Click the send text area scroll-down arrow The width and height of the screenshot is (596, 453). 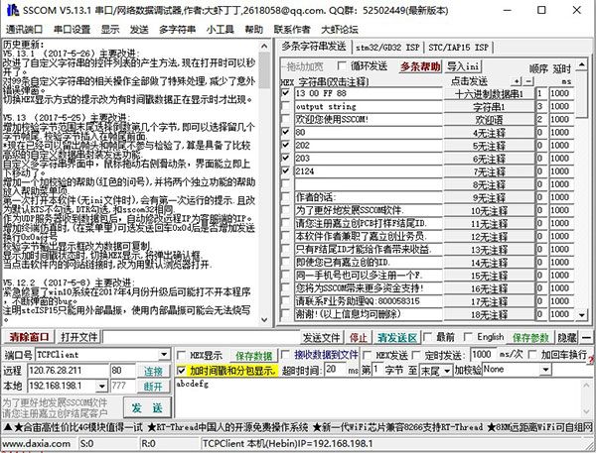(x=586, y=411)
